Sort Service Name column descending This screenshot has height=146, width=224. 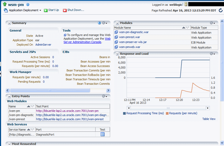[x=32, y=130]
